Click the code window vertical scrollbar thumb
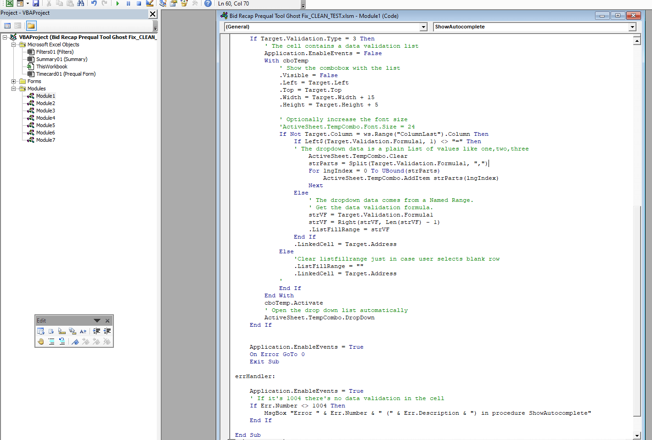The width and height of the screenshot is (652, 440). (x=637, y=311)
